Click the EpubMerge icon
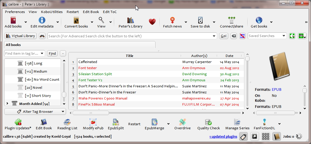Image resolution: width=311 pixels, height=144 pixels. (x=154, y=122)
